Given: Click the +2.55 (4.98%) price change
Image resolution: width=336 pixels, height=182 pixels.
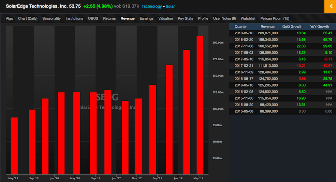Looking at the screenshot, I should [98, 6].
